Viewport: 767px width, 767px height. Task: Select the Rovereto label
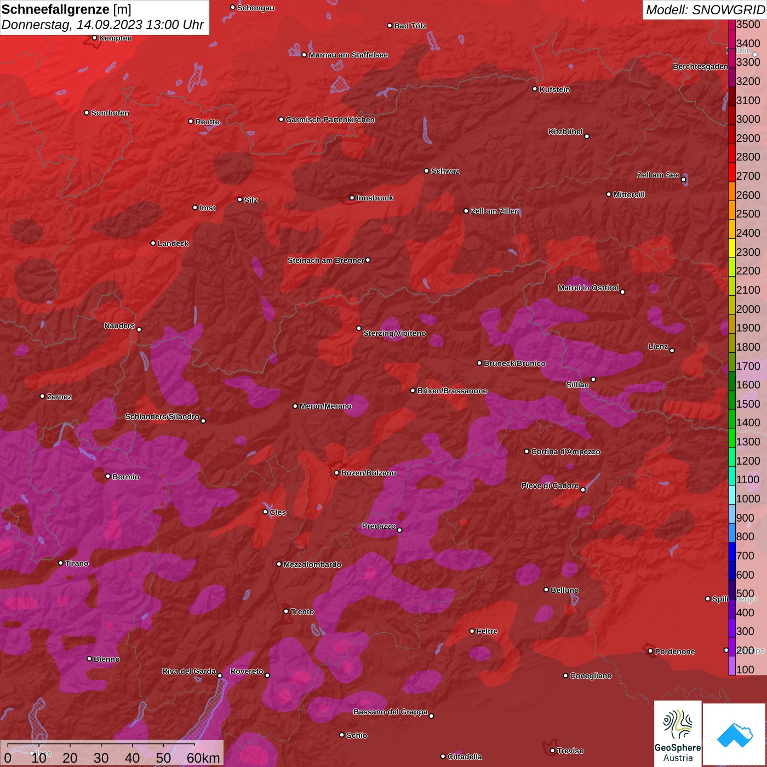tap(247, 671)
